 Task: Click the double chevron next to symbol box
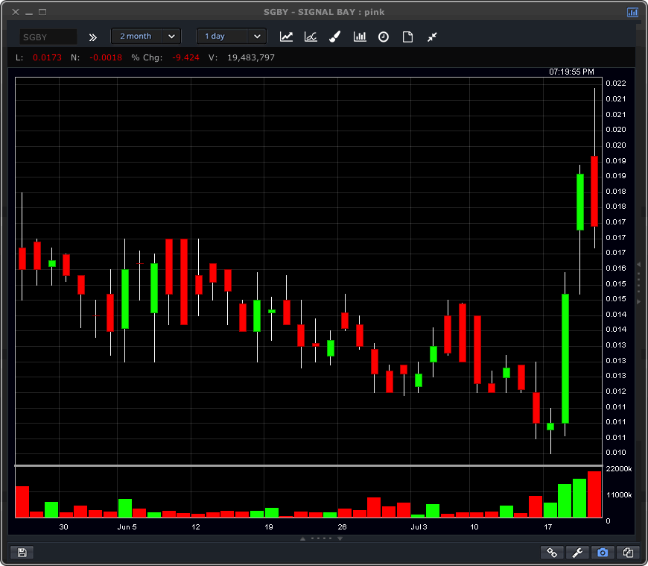(x=93, y=37)
